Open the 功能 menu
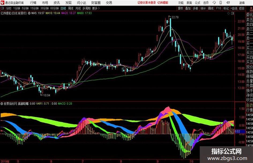This screenshot has width=253, height=163. [181, 3]
